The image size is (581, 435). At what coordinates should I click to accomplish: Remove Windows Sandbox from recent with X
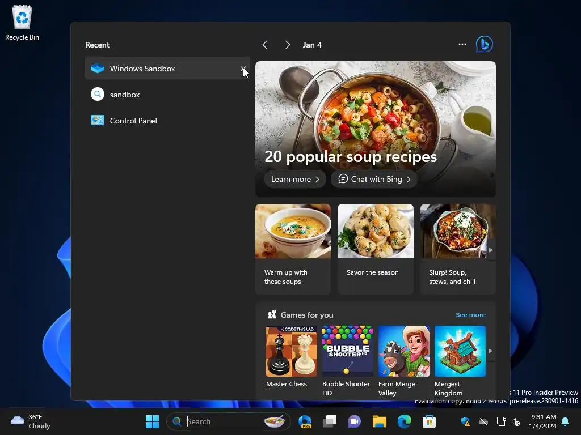[x=243, y=69]
